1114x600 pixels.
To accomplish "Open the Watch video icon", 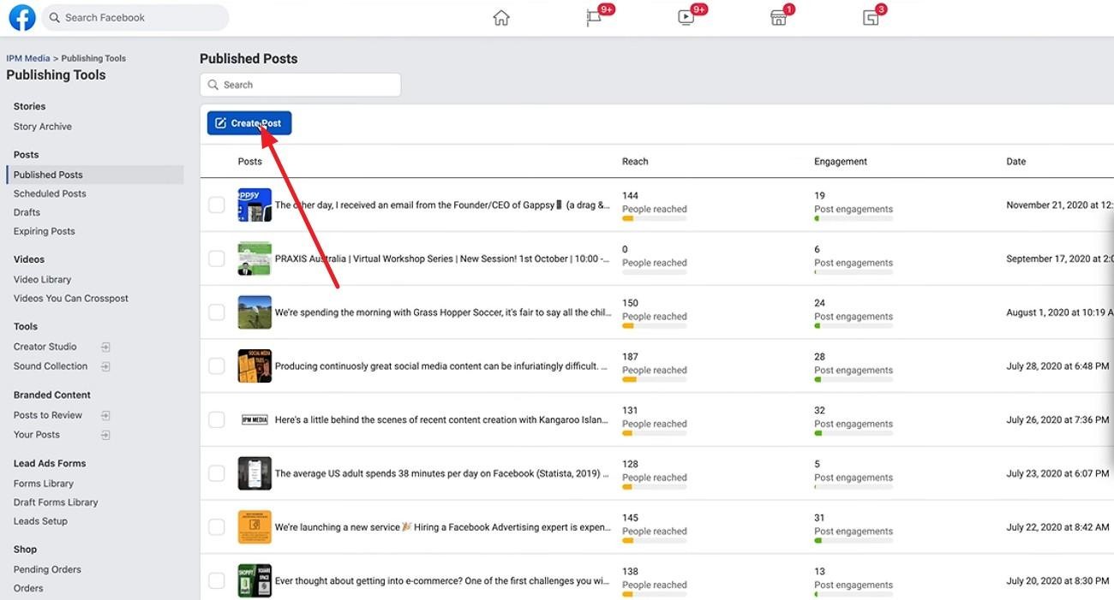I will (x=686, y=18).
